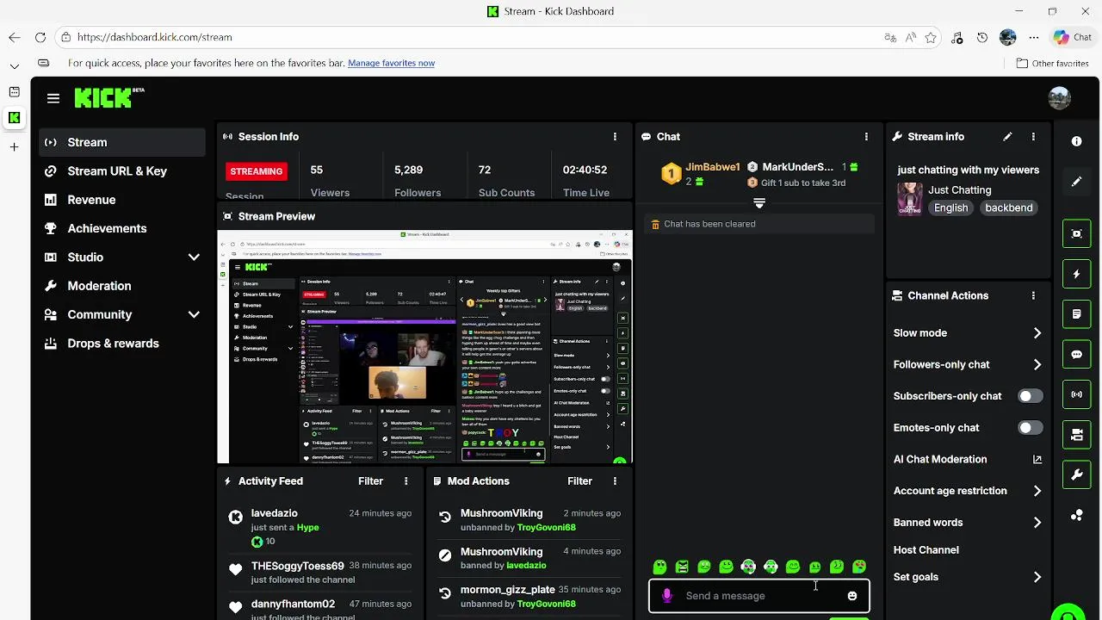Open Stream URL & Key page
The image size is (1102, 620).
click(122, 171)
